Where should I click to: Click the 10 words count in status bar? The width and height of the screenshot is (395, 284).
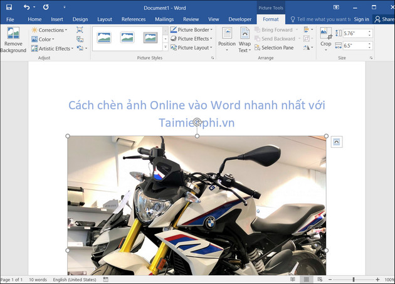point(38,280)
